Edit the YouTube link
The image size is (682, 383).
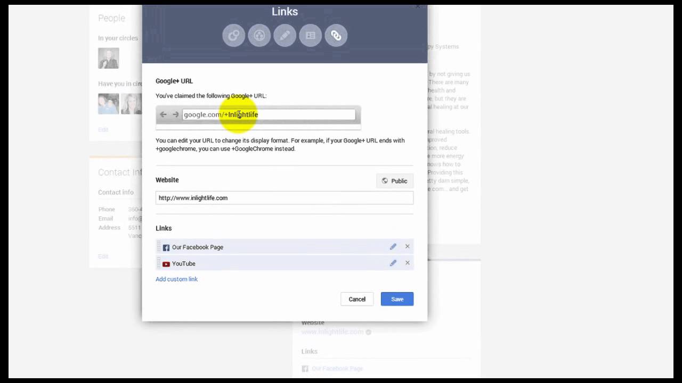click(x=393, y=263)
